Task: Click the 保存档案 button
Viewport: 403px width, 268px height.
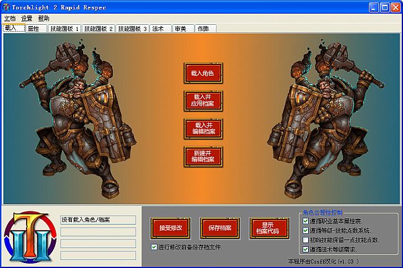Action: (219, 228)
